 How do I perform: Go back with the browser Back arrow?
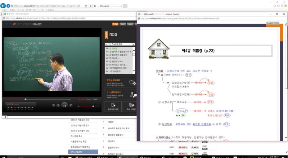pos(3,6)
